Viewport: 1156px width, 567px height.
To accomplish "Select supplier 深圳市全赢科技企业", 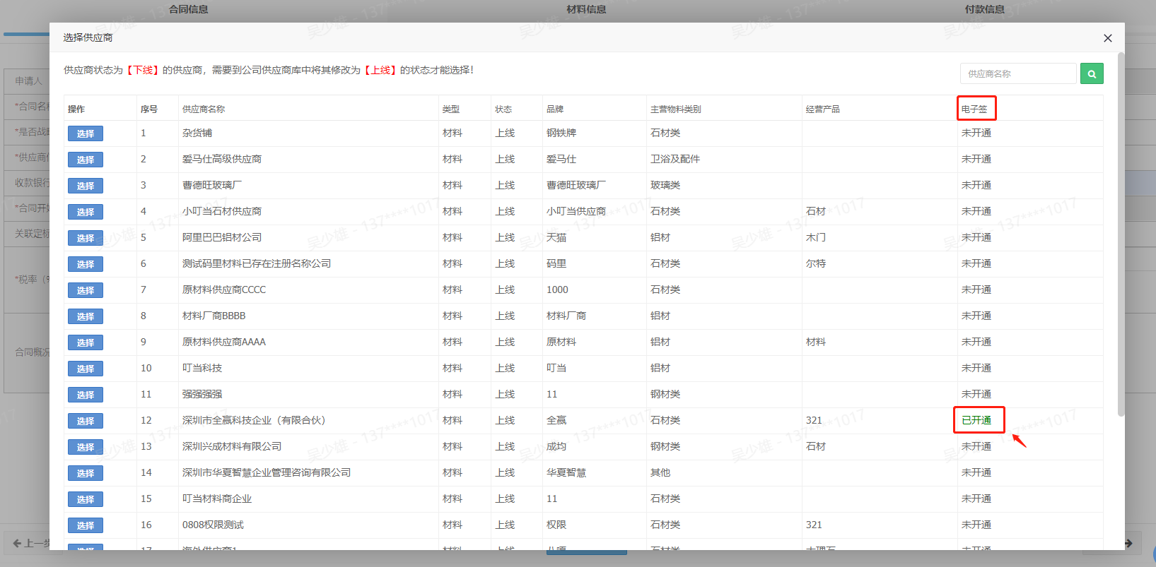I will click(x=86, y=421).
